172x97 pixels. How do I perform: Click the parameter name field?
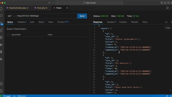tap(28, 35)
